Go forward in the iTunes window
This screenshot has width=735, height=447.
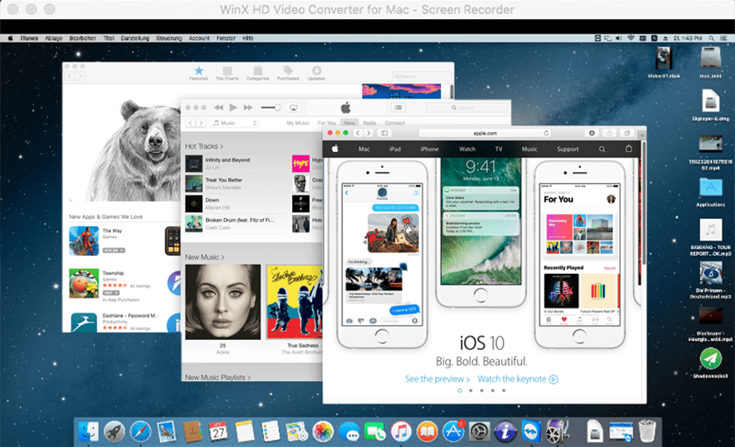pyautogui.click(x=200, y=123)
